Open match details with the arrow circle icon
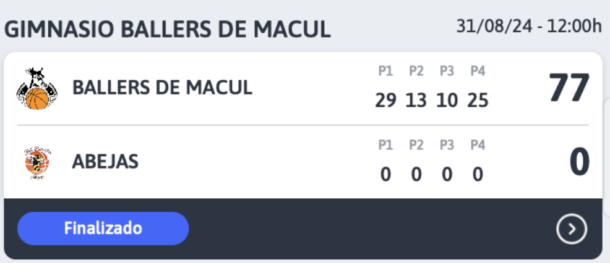 (x=572, y=229)
